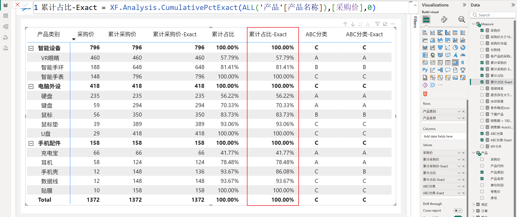
Task: Choose the Python visual icon
Action: 425,70
